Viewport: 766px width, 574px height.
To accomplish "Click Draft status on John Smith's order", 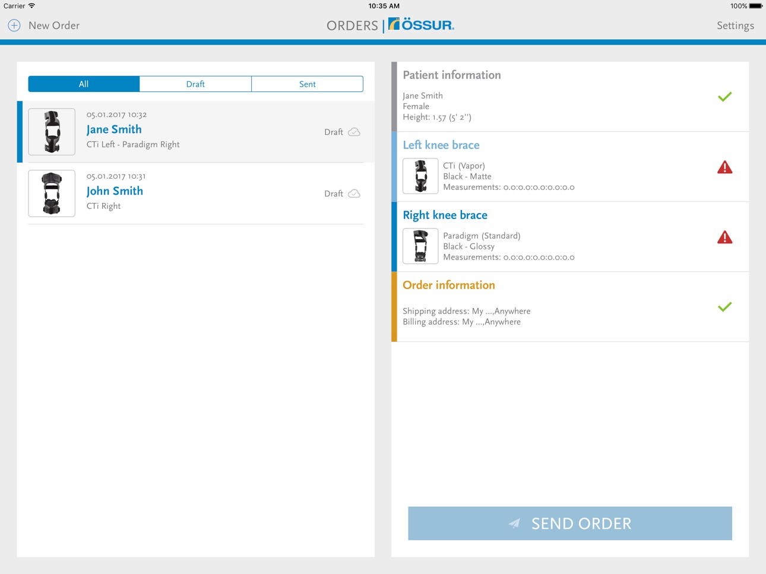I will (334, 194).
